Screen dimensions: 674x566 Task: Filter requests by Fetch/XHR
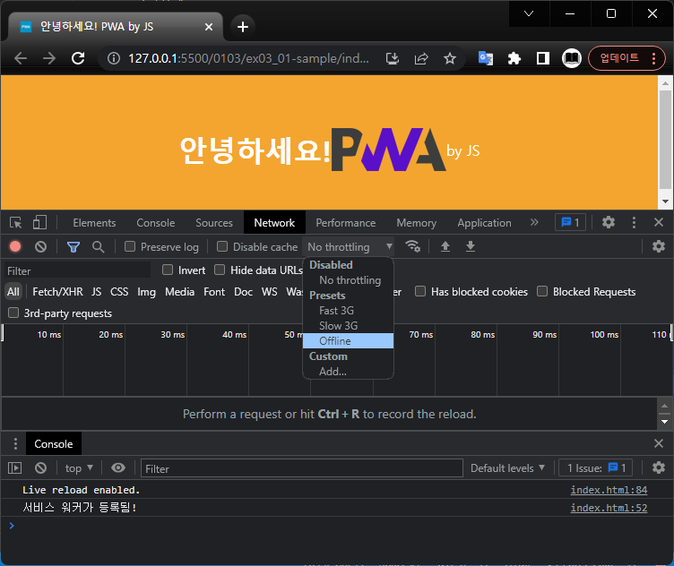point(57,292)
